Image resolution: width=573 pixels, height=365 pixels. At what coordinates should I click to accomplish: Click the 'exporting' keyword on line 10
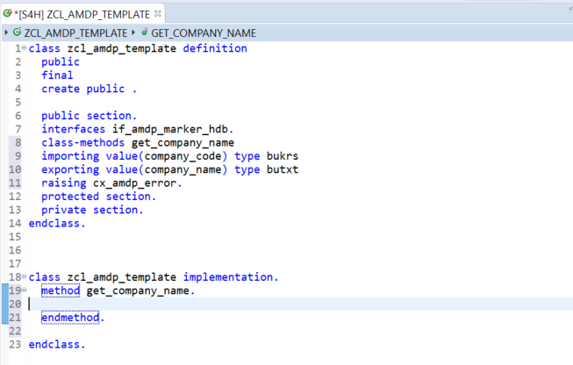point(70,170)
